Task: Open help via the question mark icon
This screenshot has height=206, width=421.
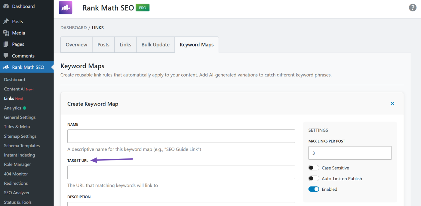Action: [413, 7]
